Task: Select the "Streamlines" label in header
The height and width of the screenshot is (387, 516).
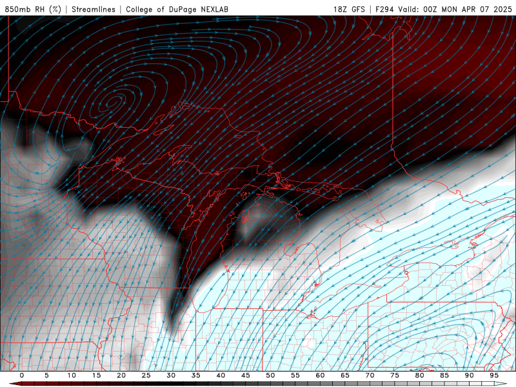Action: pyautogui.click(x=94, y=9)
